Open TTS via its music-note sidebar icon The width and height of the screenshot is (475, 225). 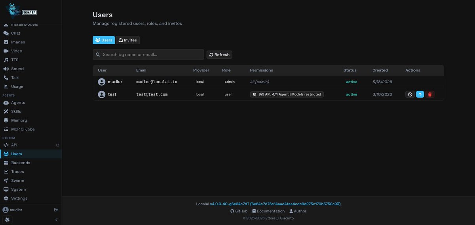6,60
